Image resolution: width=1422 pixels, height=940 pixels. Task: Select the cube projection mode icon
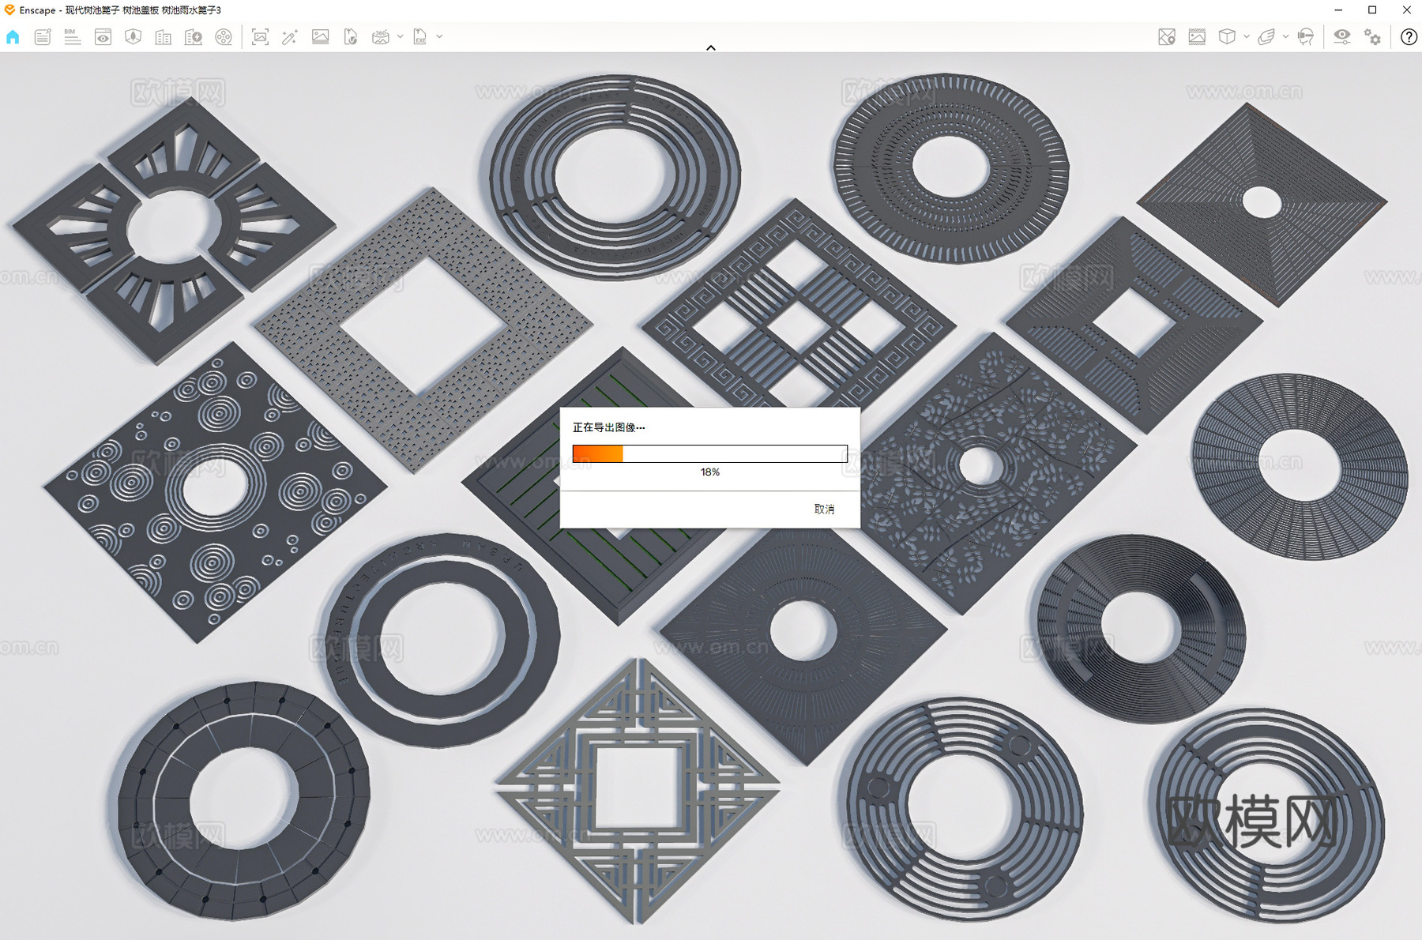[1227, 37]
